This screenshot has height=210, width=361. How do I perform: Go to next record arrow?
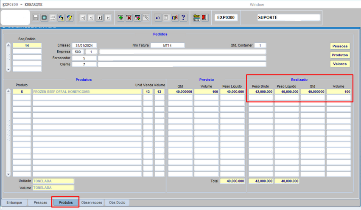click(x=100, y=18)
